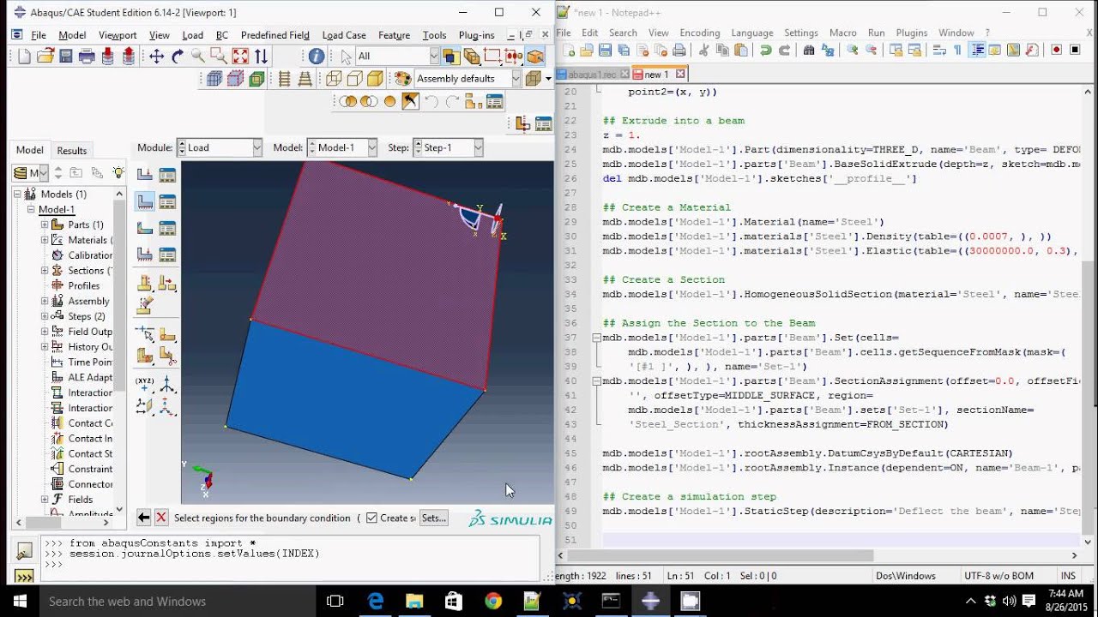Screen dimensions: 1098x617
Task: Open the selection filter All dropdown
Action: pos(397,57)
